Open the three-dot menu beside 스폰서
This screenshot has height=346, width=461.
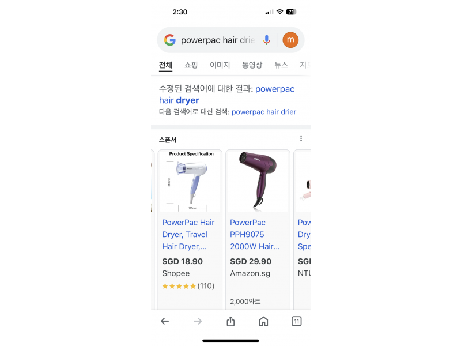tap(301, 138)
